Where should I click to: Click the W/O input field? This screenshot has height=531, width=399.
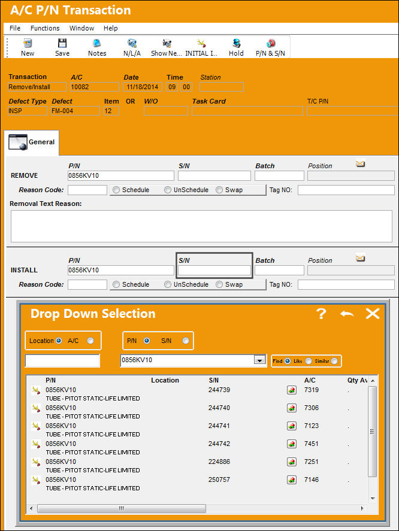tap(166, 111)
